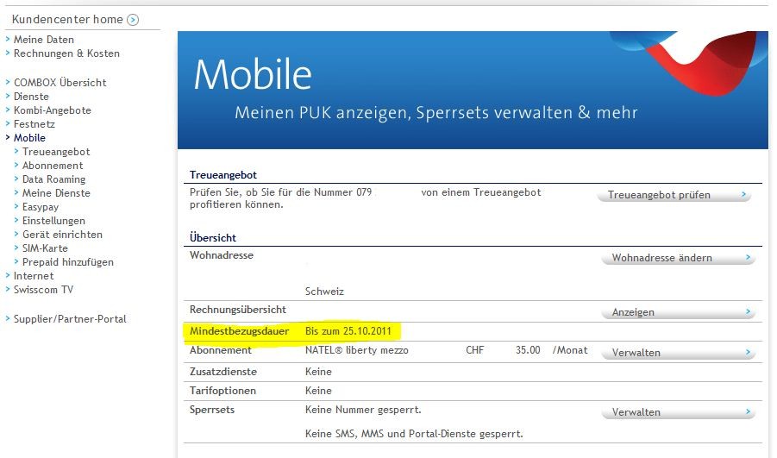
Task: Click Wohnadresse ändern button
Action: pos(677,258)
